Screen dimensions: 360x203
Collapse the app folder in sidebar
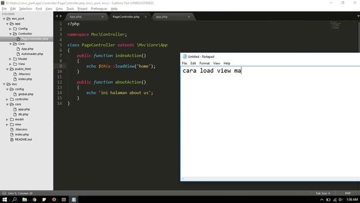[7, 24]
